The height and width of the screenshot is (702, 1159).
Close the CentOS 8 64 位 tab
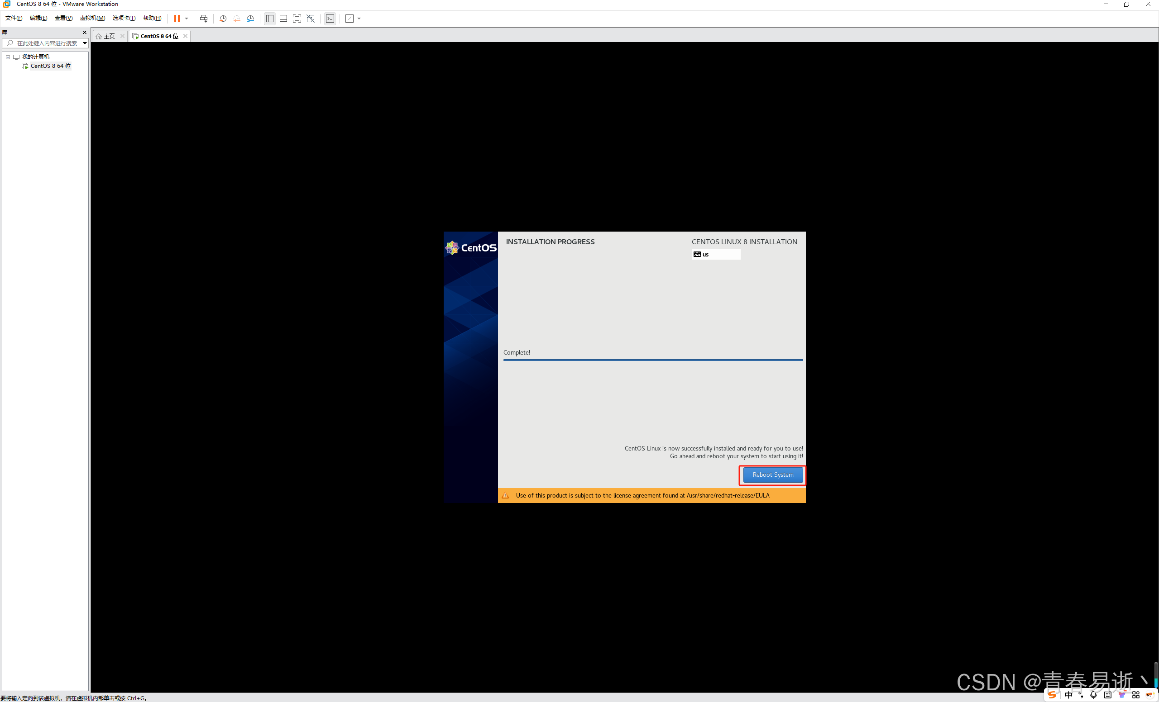click(x=185, y=36)
